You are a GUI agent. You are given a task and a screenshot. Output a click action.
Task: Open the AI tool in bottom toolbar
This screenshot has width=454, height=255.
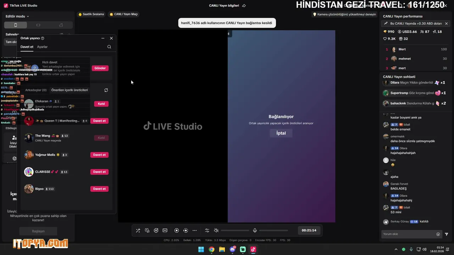click(x=156, y=230)
